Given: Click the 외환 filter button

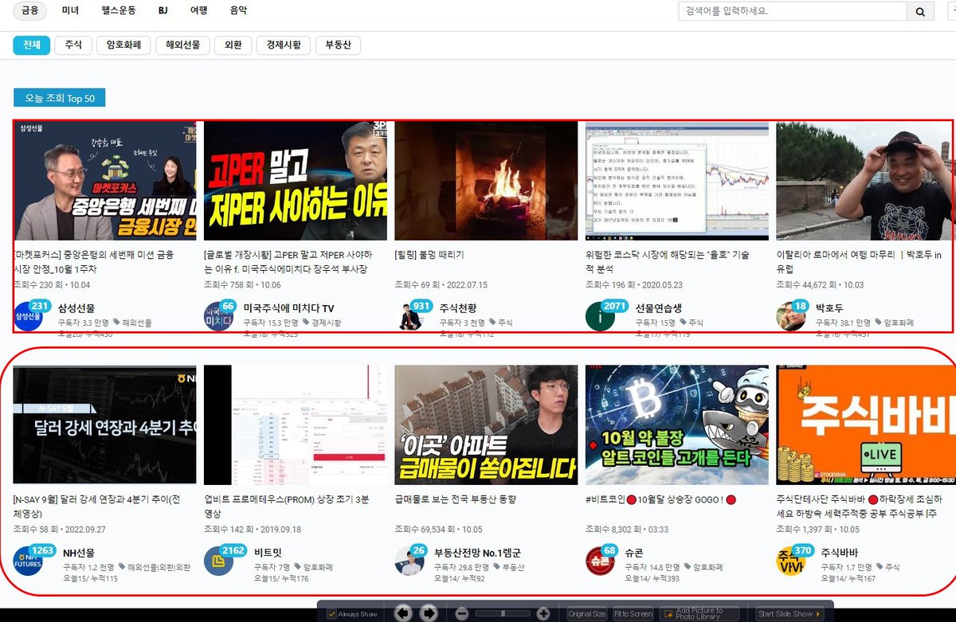Looking at the screenshot, I should 233,45.
